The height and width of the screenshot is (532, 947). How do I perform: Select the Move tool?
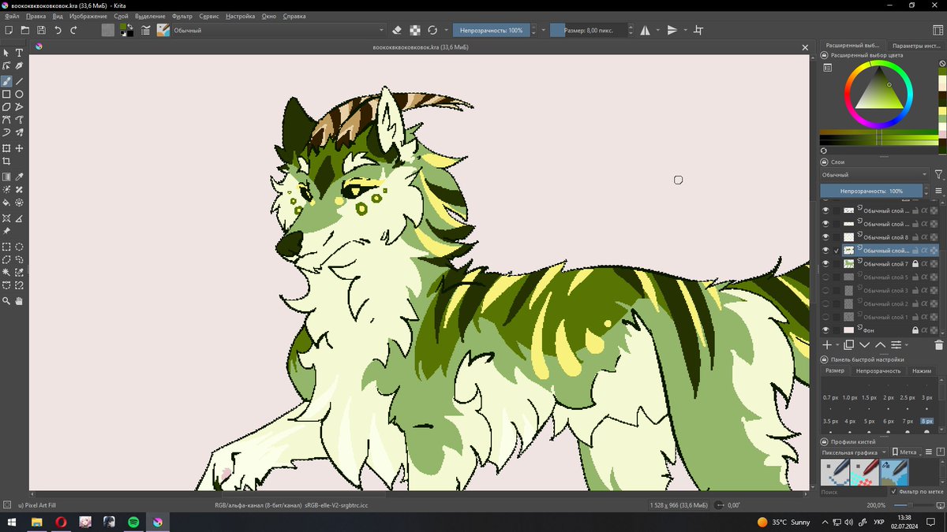point(20,148)
